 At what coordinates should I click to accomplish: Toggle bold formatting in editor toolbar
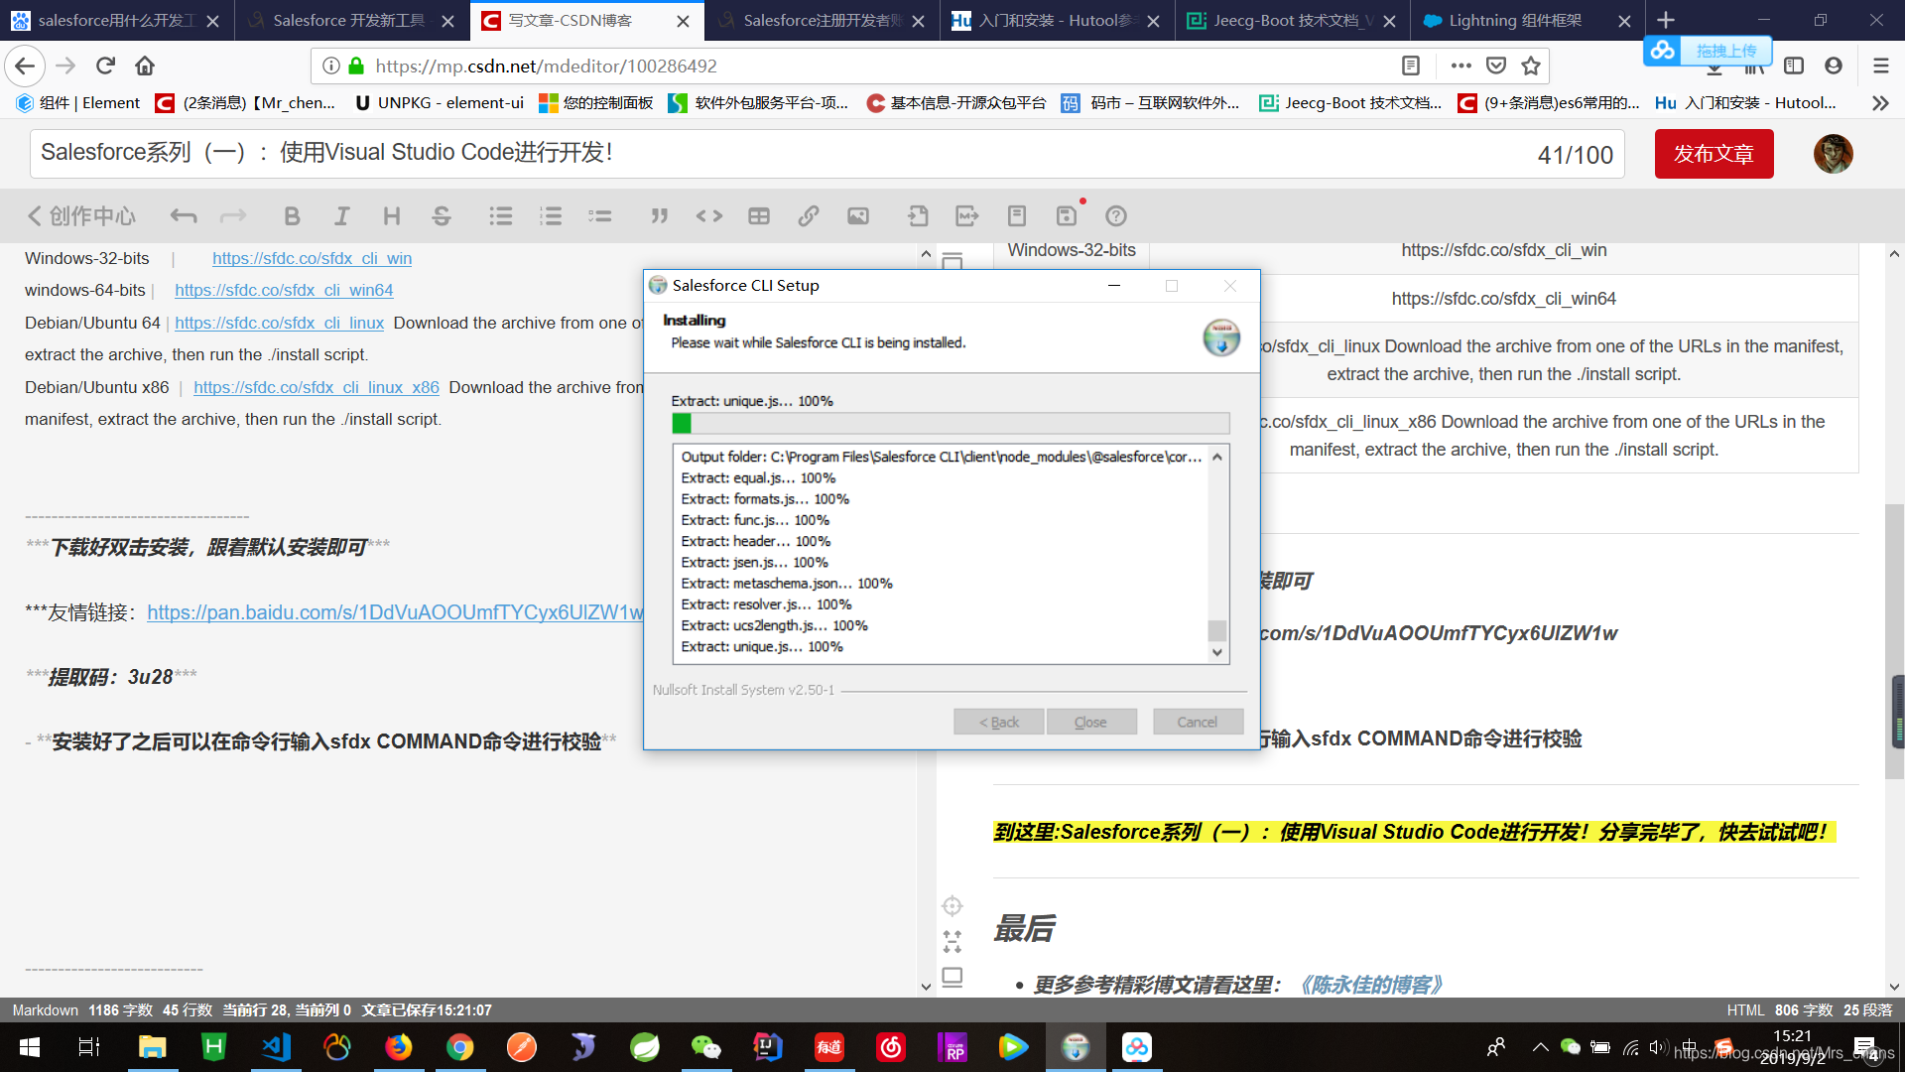click(292, 216)
